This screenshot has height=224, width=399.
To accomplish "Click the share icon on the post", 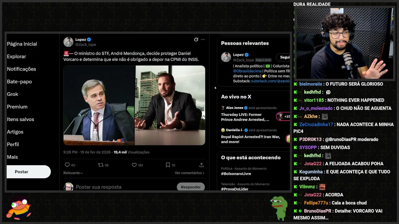I will (201, 165).
